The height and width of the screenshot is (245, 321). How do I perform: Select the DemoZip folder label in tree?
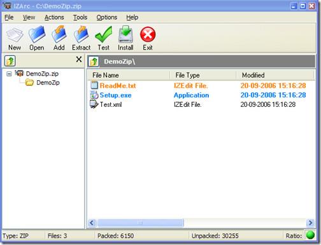click(x=48, y=83)
